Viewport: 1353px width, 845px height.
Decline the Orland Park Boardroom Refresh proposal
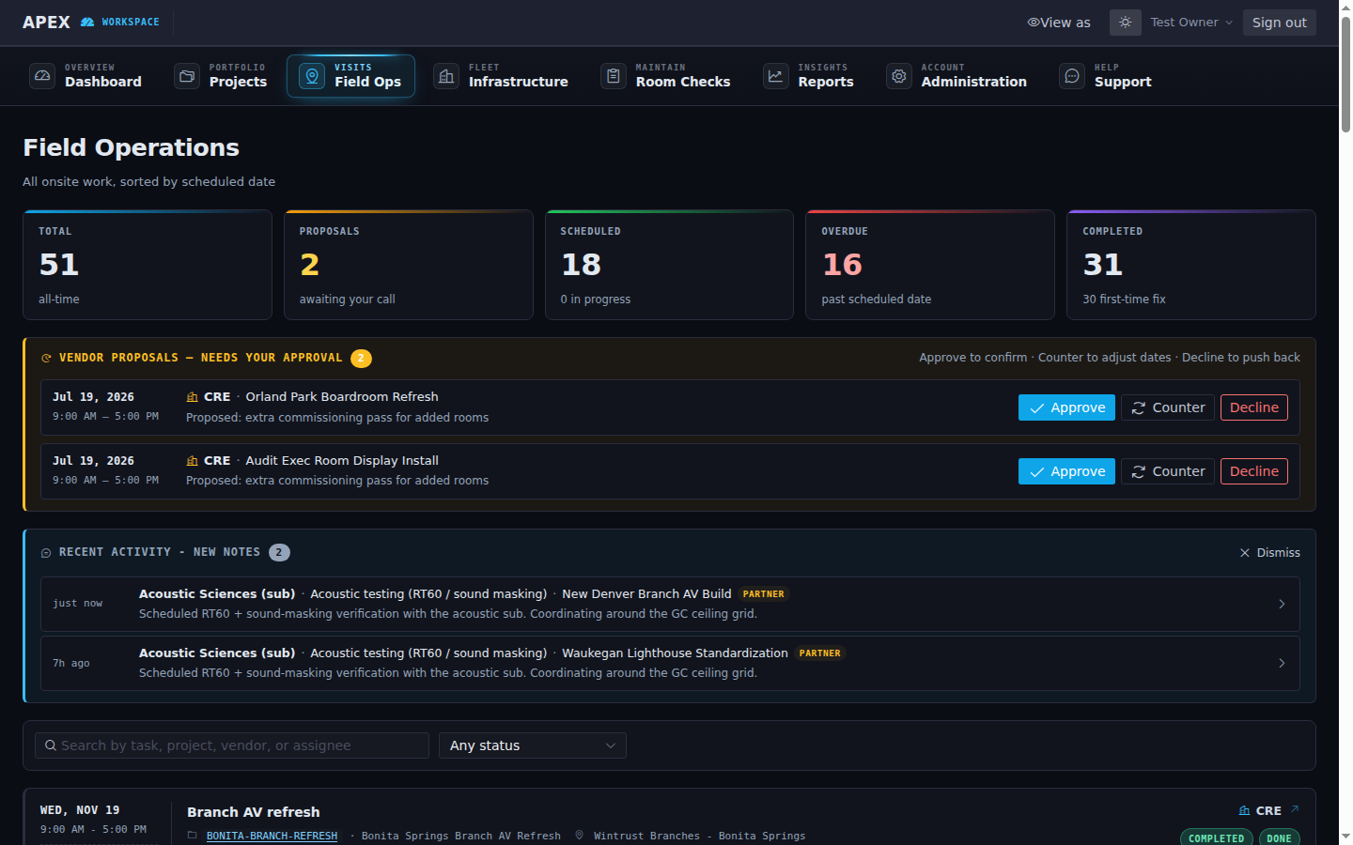[x=1254, y=407]
